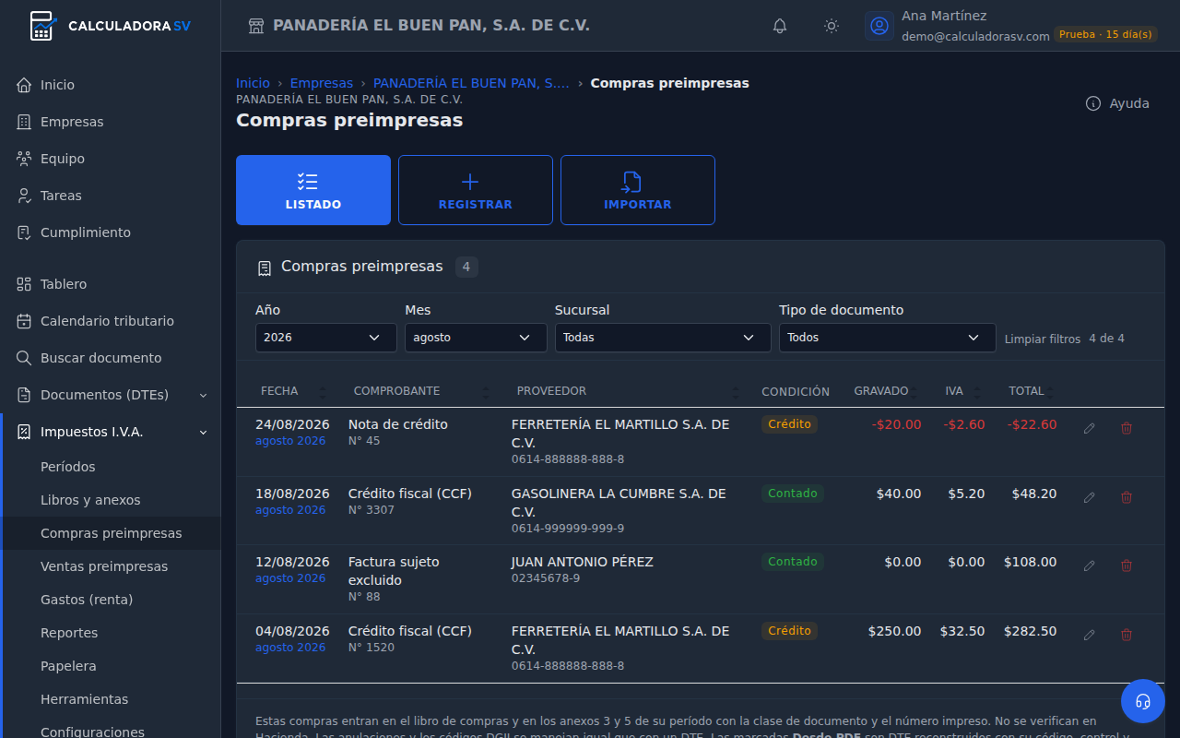The height and width of the screenshot is (738, 1180).
Task: Delete the Crédito fiscal N° 3307 row
Action: [x=1127, y=497]
